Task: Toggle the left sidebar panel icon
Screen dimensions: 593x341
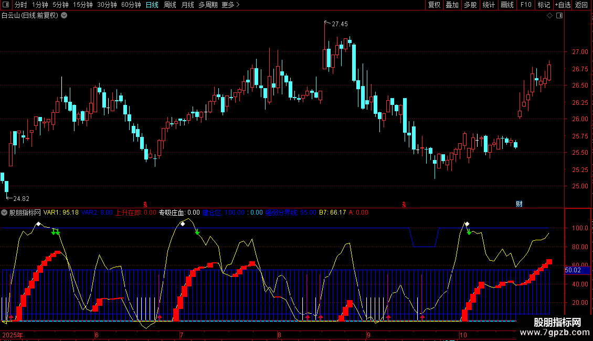Action: pyautogui.click(x=6, y=5)
